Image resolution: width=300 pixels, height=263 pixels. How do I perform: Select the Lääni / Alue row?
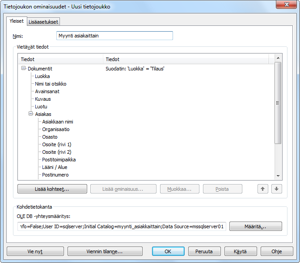pos(55,167)
